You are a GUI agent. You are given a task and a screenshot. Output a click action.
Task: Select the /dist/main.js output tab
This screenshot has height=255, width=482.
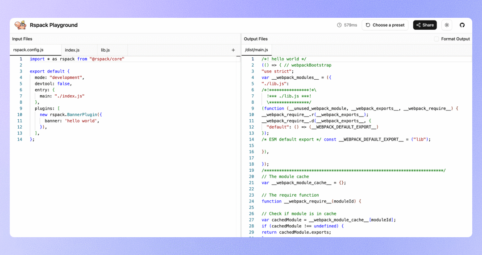click(x=256, y=50)
